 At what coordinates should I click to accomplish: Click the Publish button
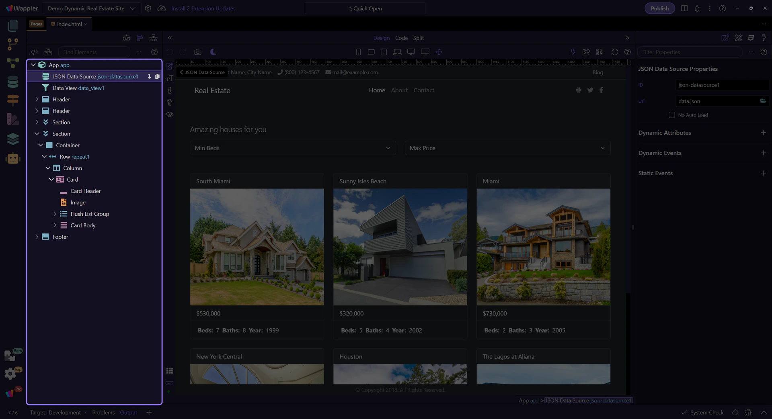point(659,8)
